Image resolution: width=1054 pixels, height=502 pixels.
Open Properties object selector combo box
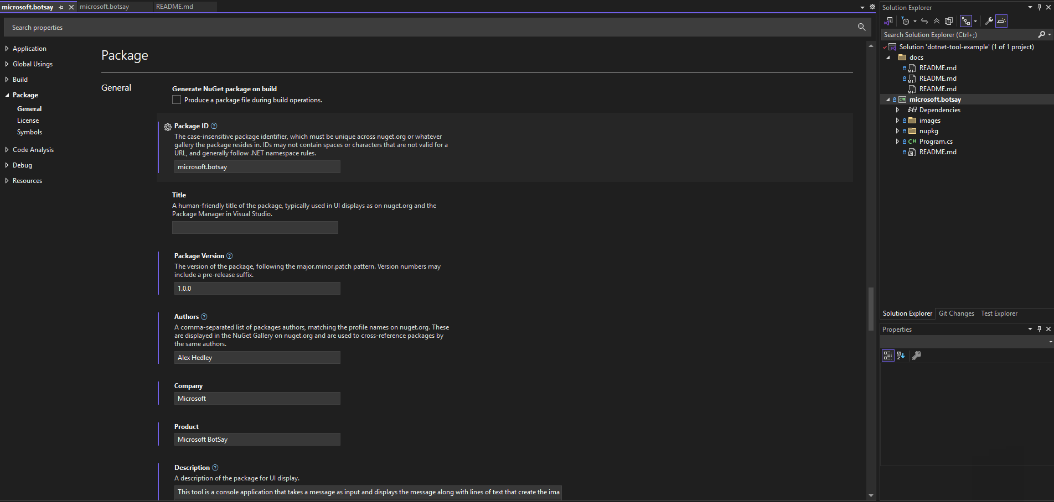(x=967, y=342)
